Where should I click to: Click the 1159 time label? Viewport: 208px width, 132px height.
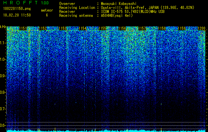(182, 28)
